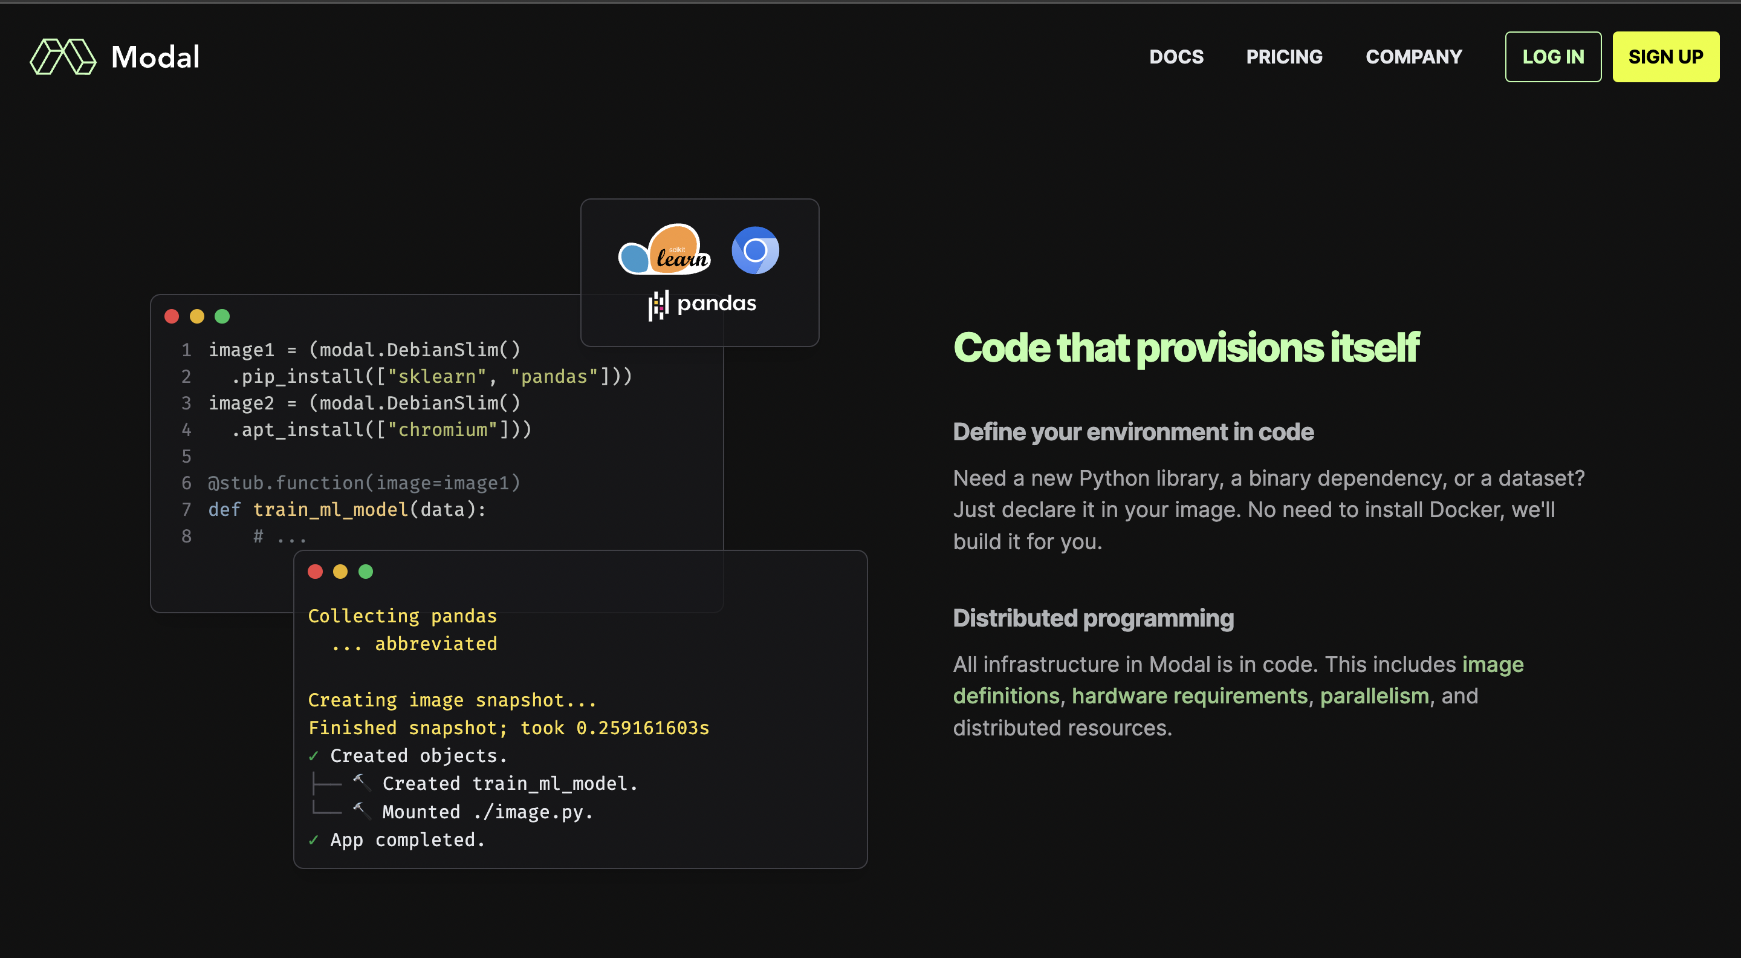1741x958 pixels.
Task: Click the Modal wordmark text
Action: [155, 57]
